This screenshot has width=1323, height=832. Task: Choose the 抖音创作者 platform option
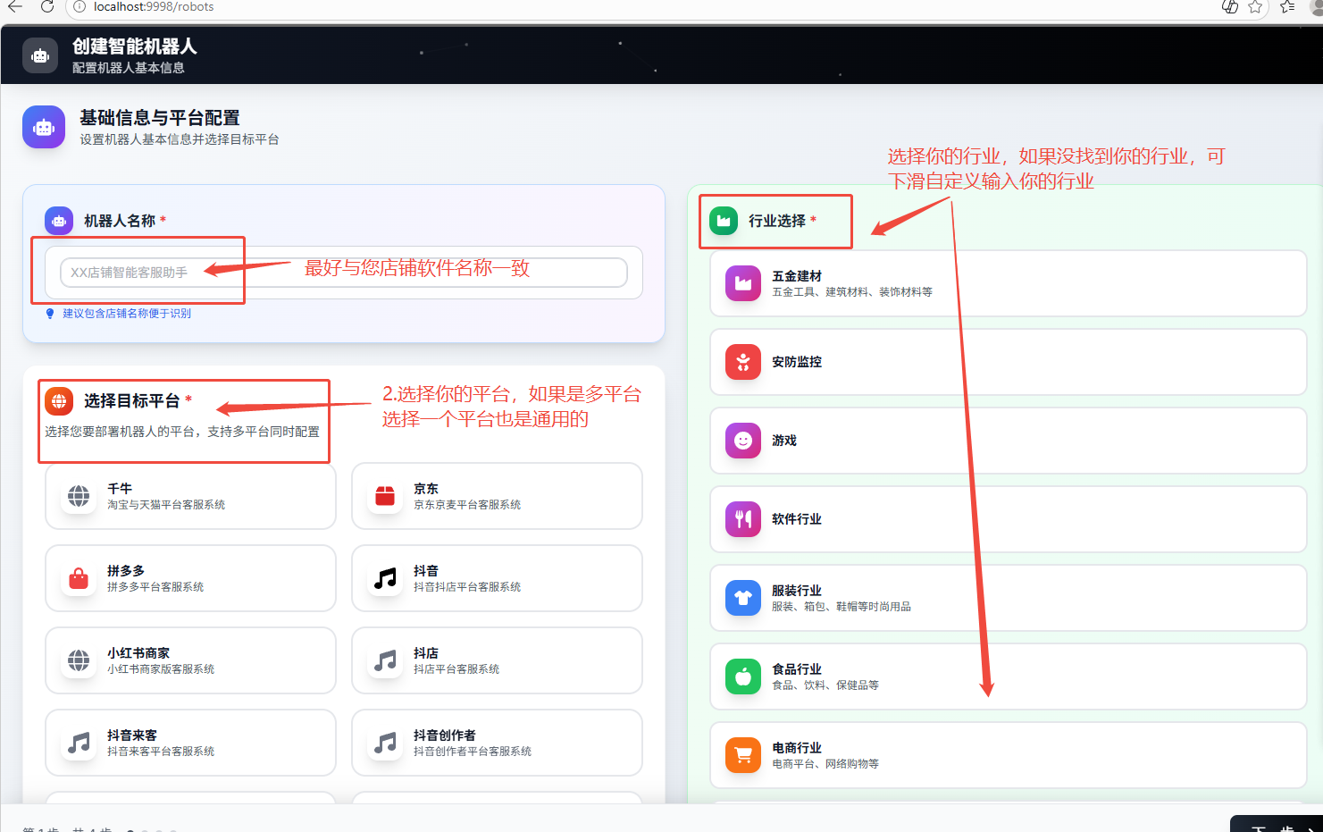pyautogui.click(x=497, y=743)
